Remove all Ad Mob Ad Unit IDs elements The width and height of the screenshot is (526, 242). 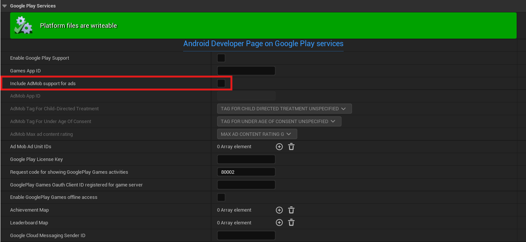point(291,147)
